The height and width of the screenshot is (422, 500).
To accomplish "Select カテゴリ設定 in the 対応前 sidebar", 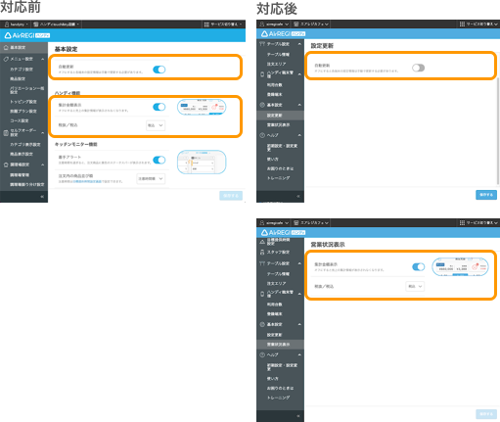I will pyautogui.click(x=22, y=70).
